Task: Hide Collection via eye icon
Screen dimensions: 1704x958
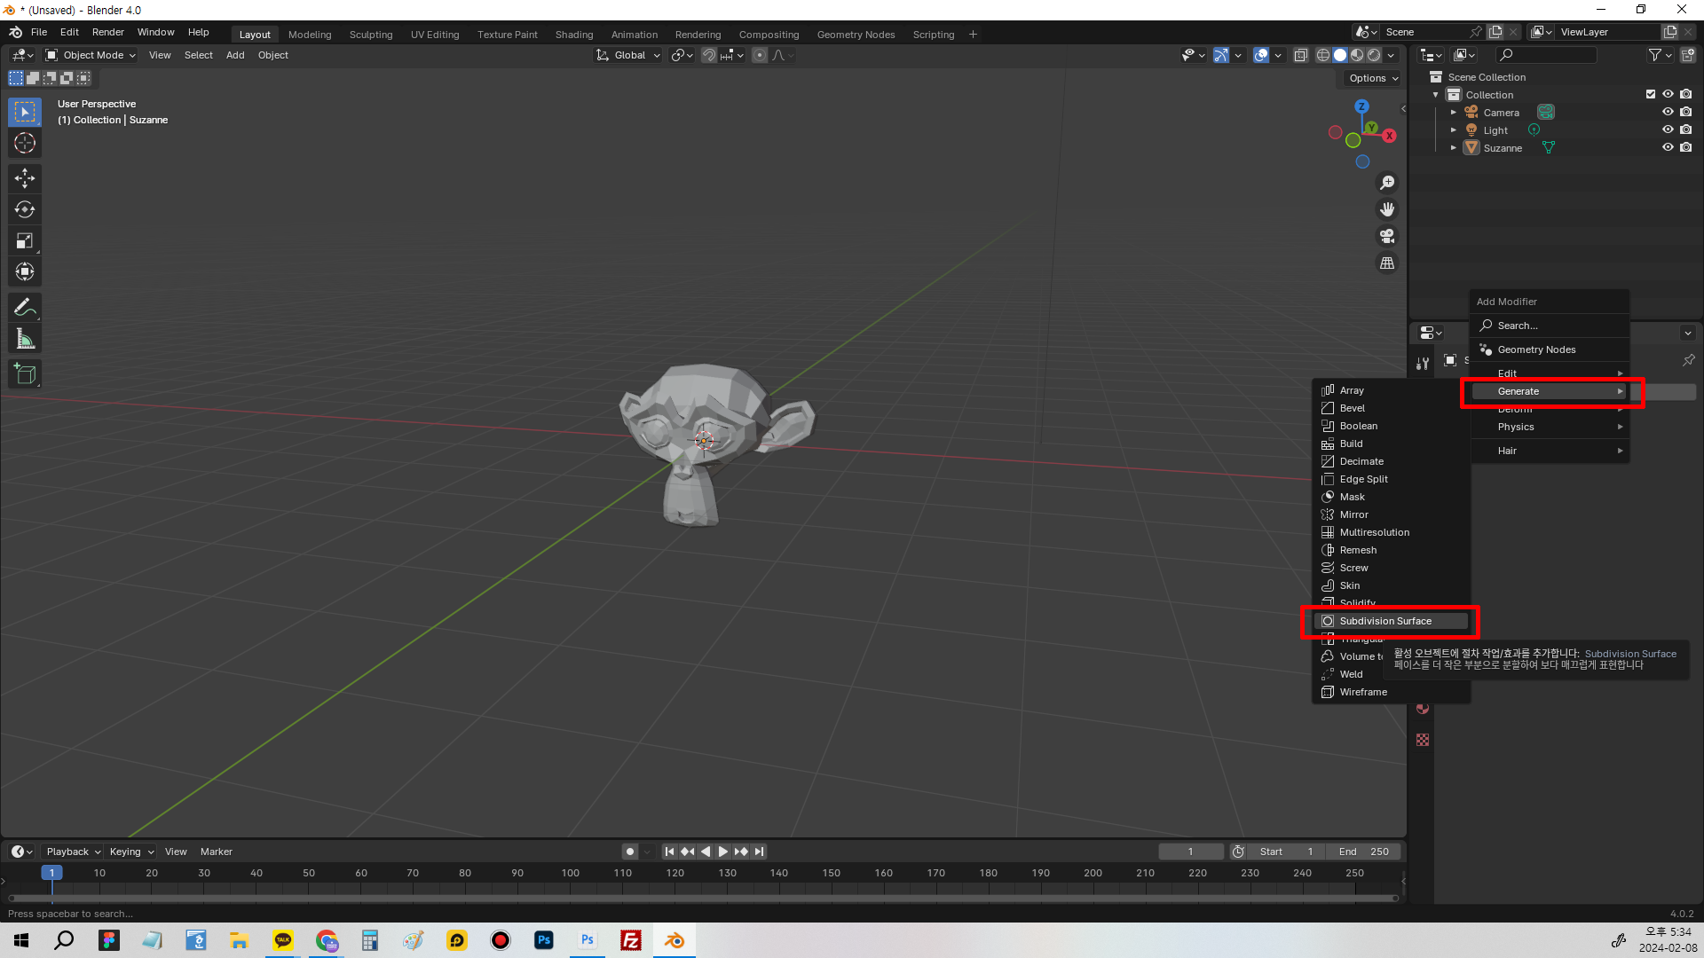Action: 1668,94
